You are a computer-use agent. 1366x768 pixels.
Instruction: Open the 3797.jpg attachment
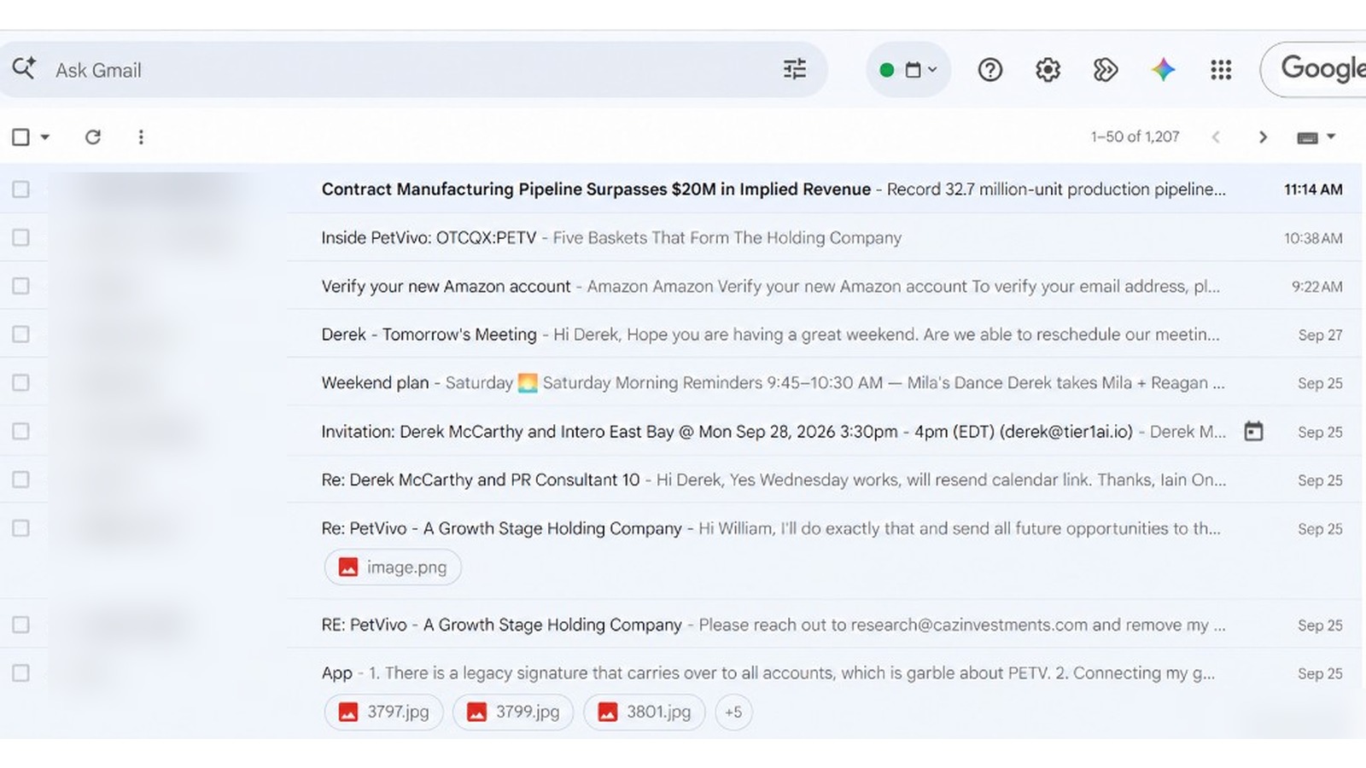(x=383, y=712)
